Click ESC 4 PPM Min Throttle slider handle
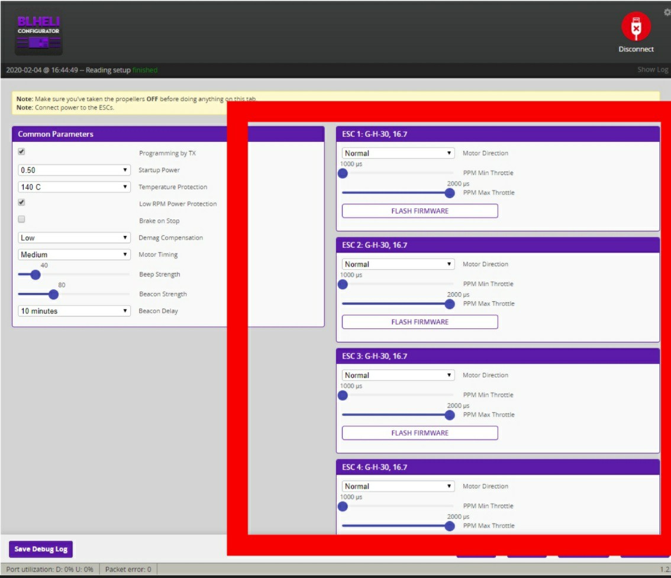Screen dimensions: 671x578 343,506
